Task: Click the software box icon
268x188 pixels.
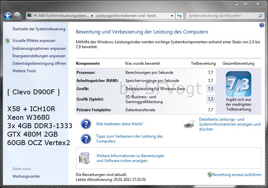Action: (x=85, y=158)
